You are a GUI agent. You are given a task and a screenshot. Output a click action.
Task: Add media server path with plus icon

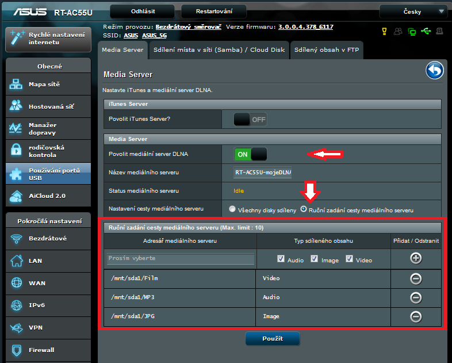pos(416,258)
